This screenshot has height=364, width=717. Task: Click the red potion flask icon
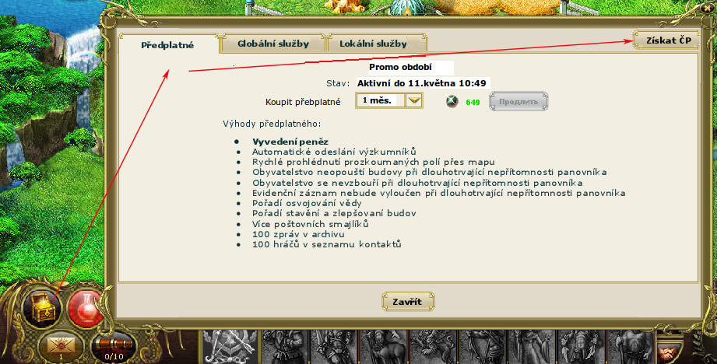[x=86, y=308]
